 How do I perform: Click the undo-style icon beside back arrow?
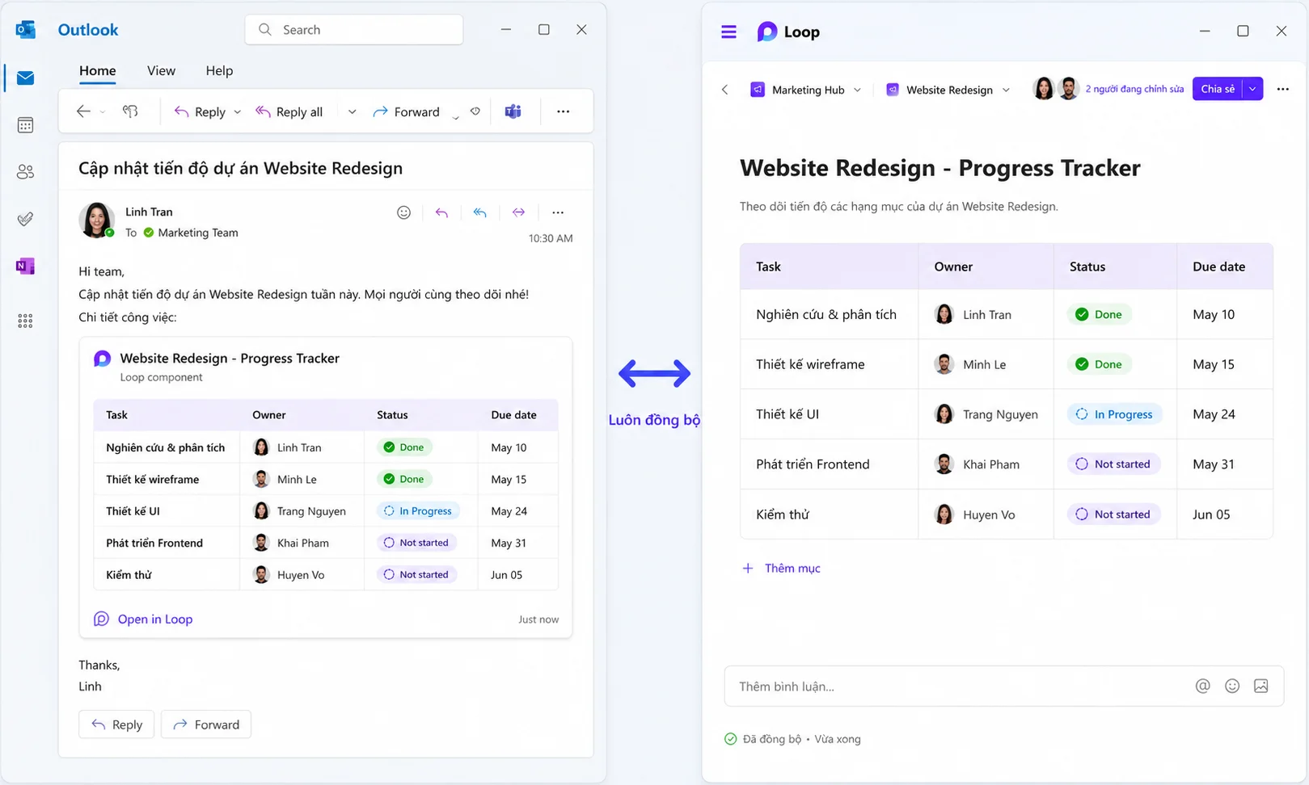click(x=130, y=111)
